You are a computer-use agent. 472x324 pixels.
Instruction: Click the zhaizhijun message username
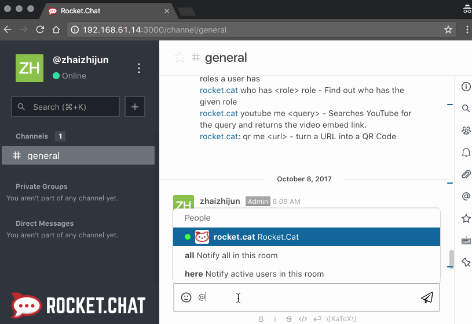point(220,201)
